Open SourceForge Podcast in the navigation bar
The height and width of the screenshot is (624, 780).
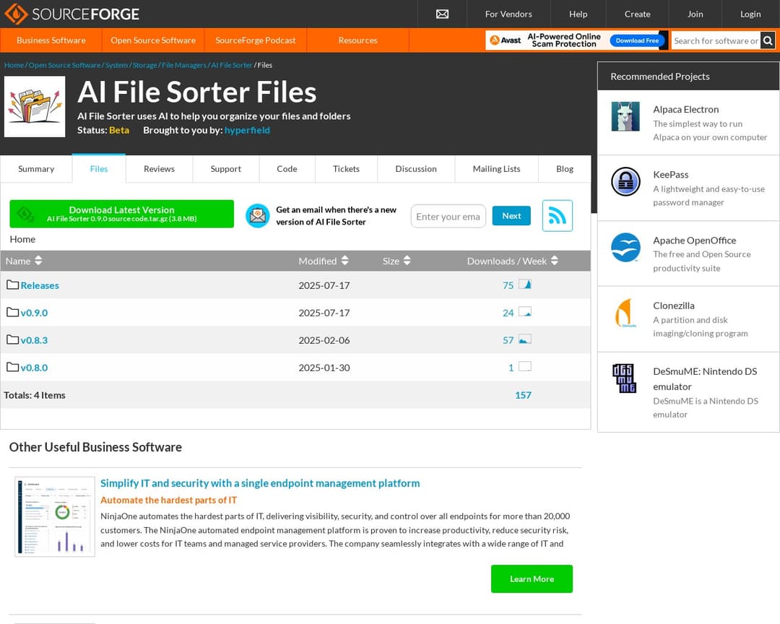click(256, 40)
